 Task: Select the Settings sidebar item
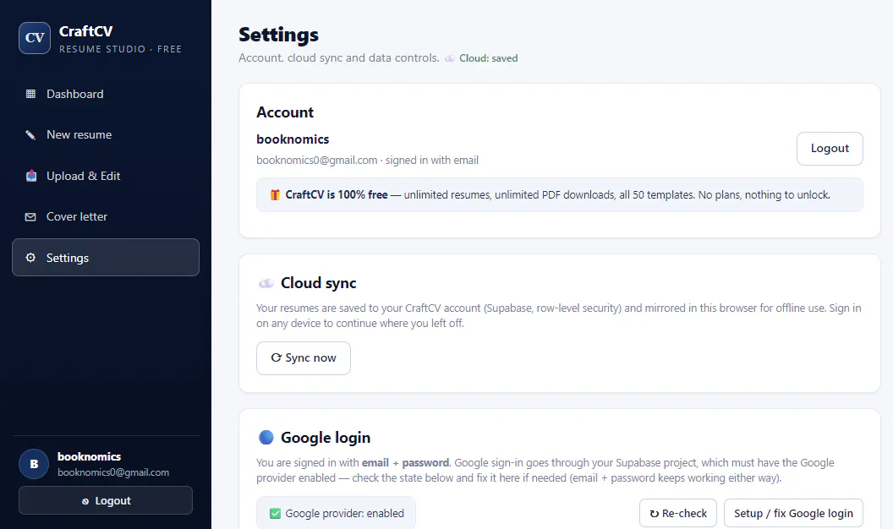tap(106, 257)
